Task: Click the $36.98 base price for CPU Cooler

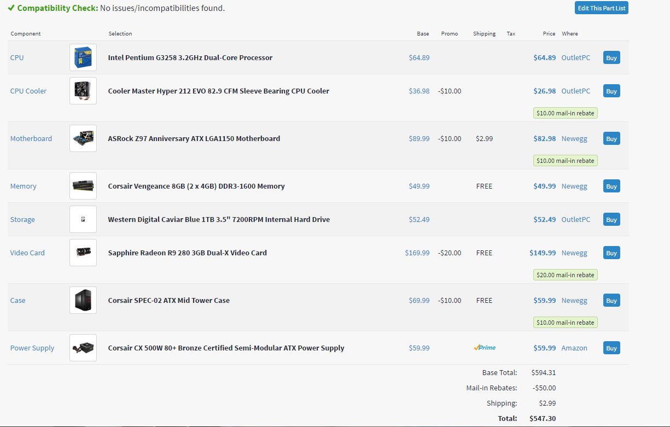Action: point(419,91)
